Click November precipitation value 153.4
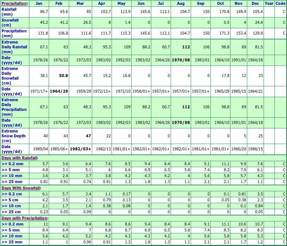This screenshot has width=287, height=246. click(239, 33)
